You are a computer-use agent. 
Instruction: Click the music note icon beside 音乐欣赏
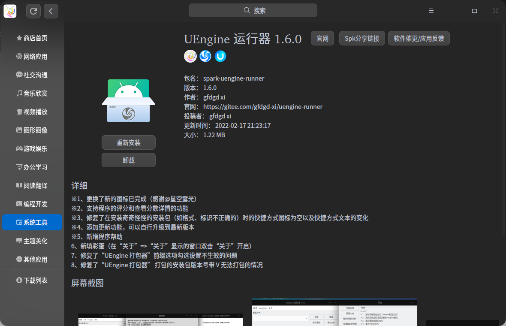[19, 93]
